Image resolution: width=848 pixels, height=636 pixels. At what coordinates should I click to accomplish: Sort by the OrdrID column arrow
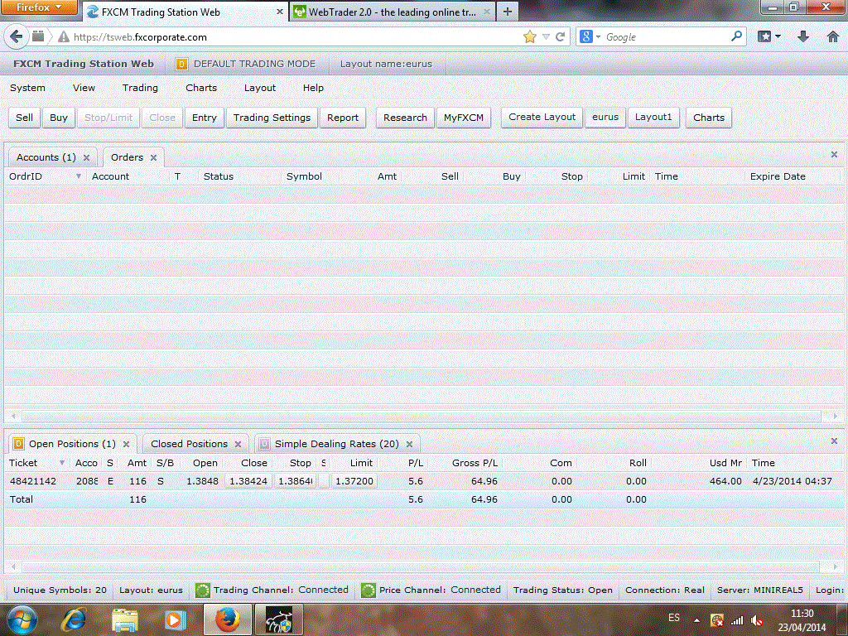pos(79,176)
